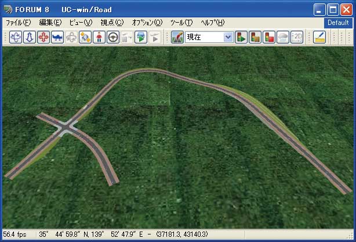Screen dimensions: 356x242
Task: Select the forward/backward move navigation tool
Action: pos(30,37)
